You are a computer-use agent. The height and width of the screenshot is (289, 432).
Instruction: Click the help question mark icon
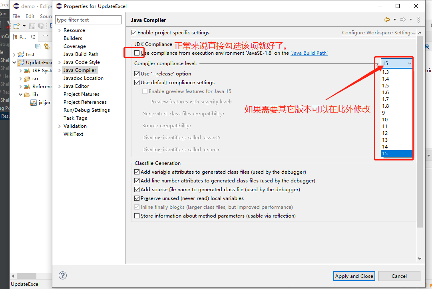pyautogui.click(x=63, y=275)
